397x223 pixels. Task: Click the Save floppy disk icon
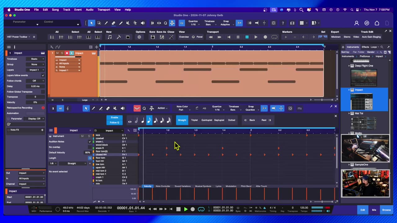pos(153,37)
